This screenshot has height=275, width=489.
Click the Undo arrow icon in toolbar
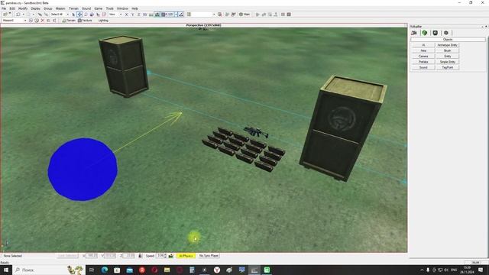(x=18, y=15)
